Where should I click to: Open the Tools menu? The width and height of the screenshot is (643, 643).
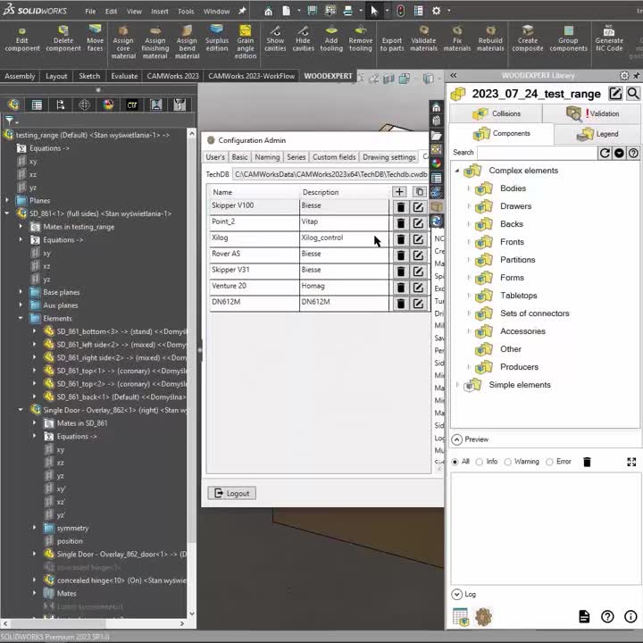pos(186,12)
